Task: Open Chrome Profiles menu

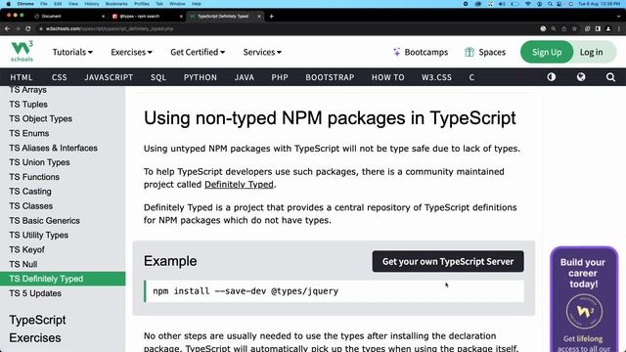Action: 141,4
